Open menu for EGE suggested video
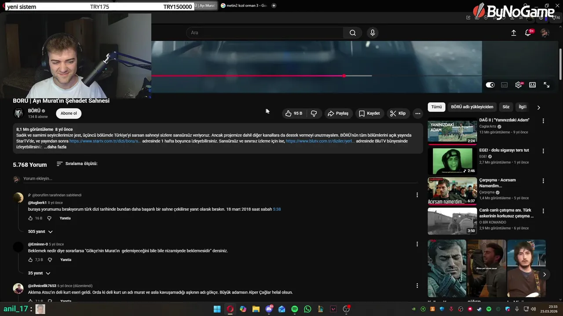 (543, 151)
